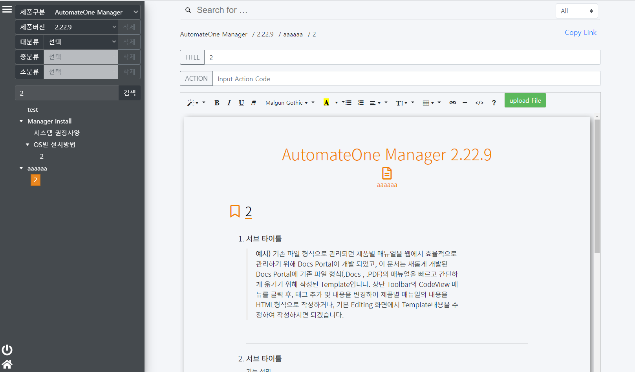Image resolution: width=635 pixels, height=372 pixels.
Task: Insert a link with the chain icon
Action: [x=452, y=103]
